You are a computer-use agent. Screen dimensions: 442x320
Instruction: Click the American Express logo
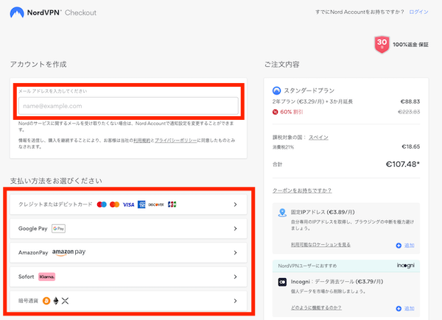[141, 205]
